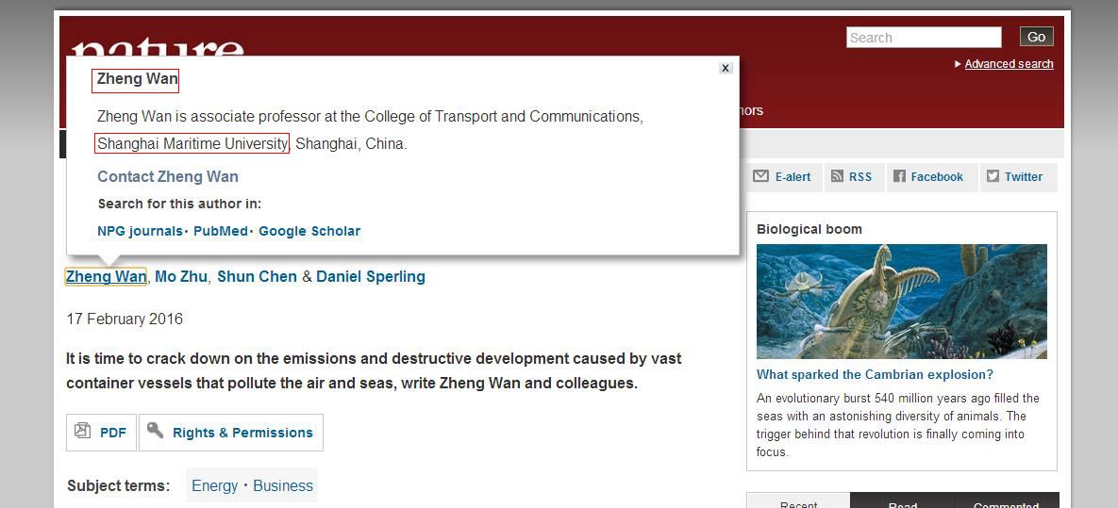Switch to the Recent tab
Viewport: 1118px width, 508px height.
pos(798,503)
